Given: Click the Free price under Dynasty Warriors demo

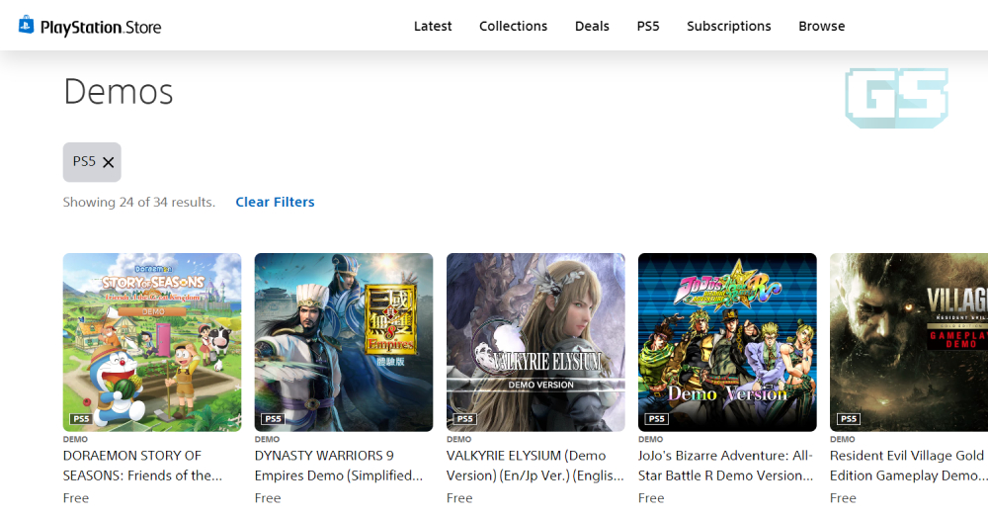Looking at the screenshot, I should 267,498.
